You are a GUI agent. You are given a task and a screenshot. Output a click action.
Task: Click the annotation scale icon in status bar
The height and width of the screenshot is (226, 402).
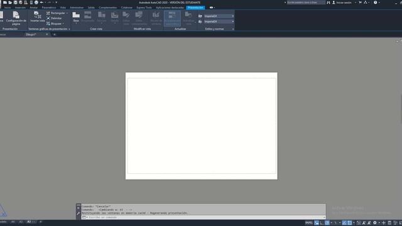(x=364, y=223)
